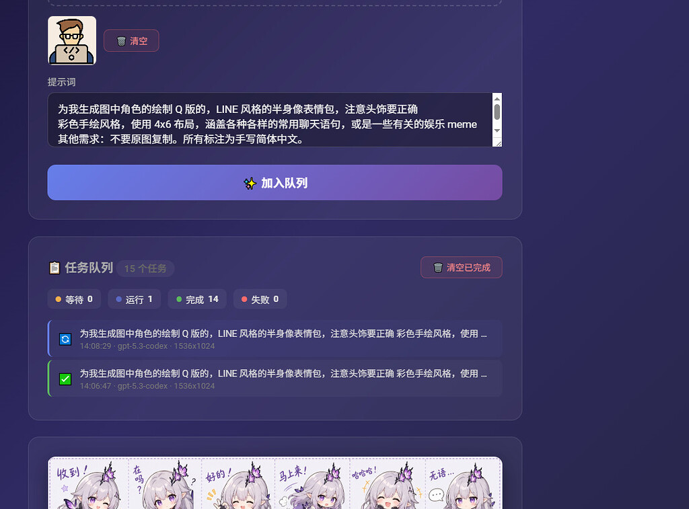The height and width of the screenshot is (509, 689).
Task: Click the prompt textarea scroll down arrow
Action: coord(497,130)
